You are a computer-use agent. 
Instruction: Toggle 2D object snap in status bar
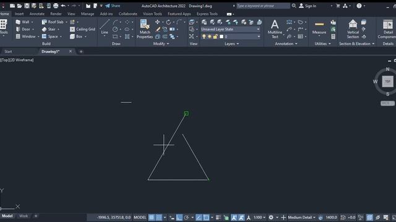click(206, 217)
